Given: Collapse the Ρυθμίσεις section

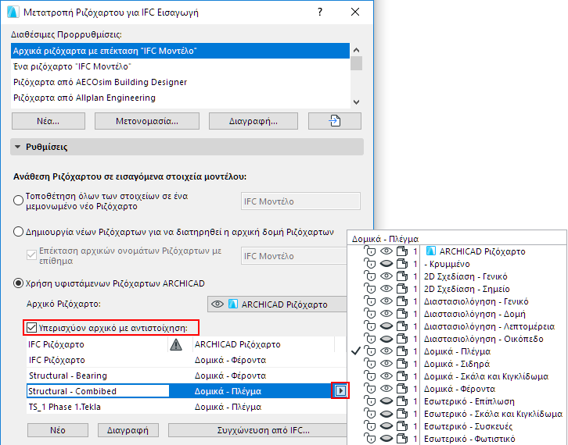Looking at the screenshot, I should 17,147.
